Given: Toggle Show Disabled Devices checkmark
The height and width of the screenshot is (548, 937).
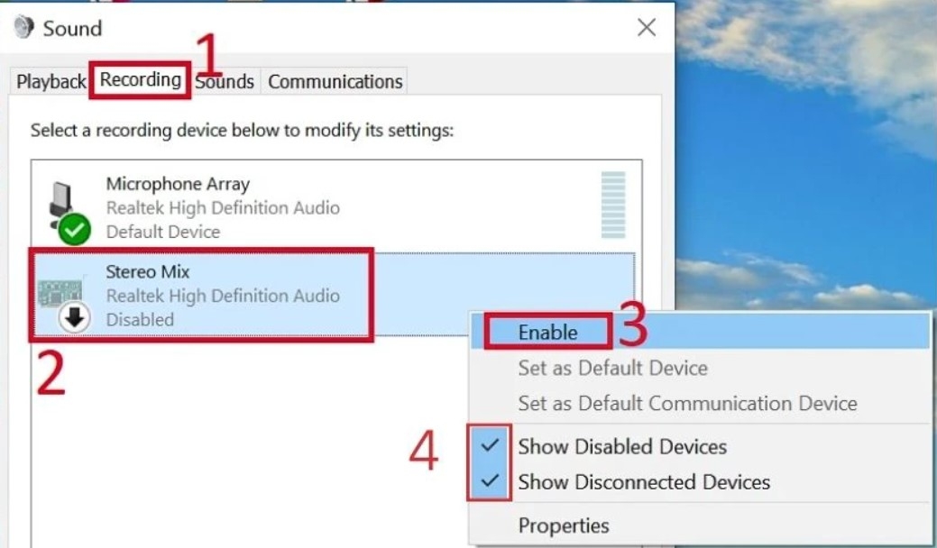Looking at the screenshot, I should 490,445.
